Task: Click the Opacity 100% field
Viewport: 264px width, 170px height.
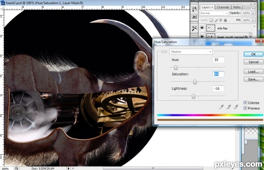Action: click(246, 13)
